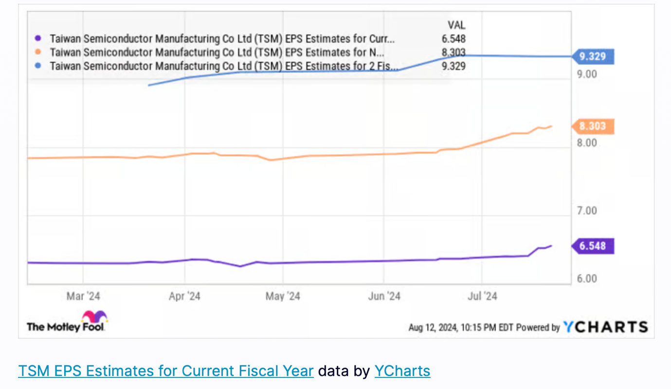The image size is (671, 389).
Task: Click the VAL column header in legend
Action: point(456,25)
